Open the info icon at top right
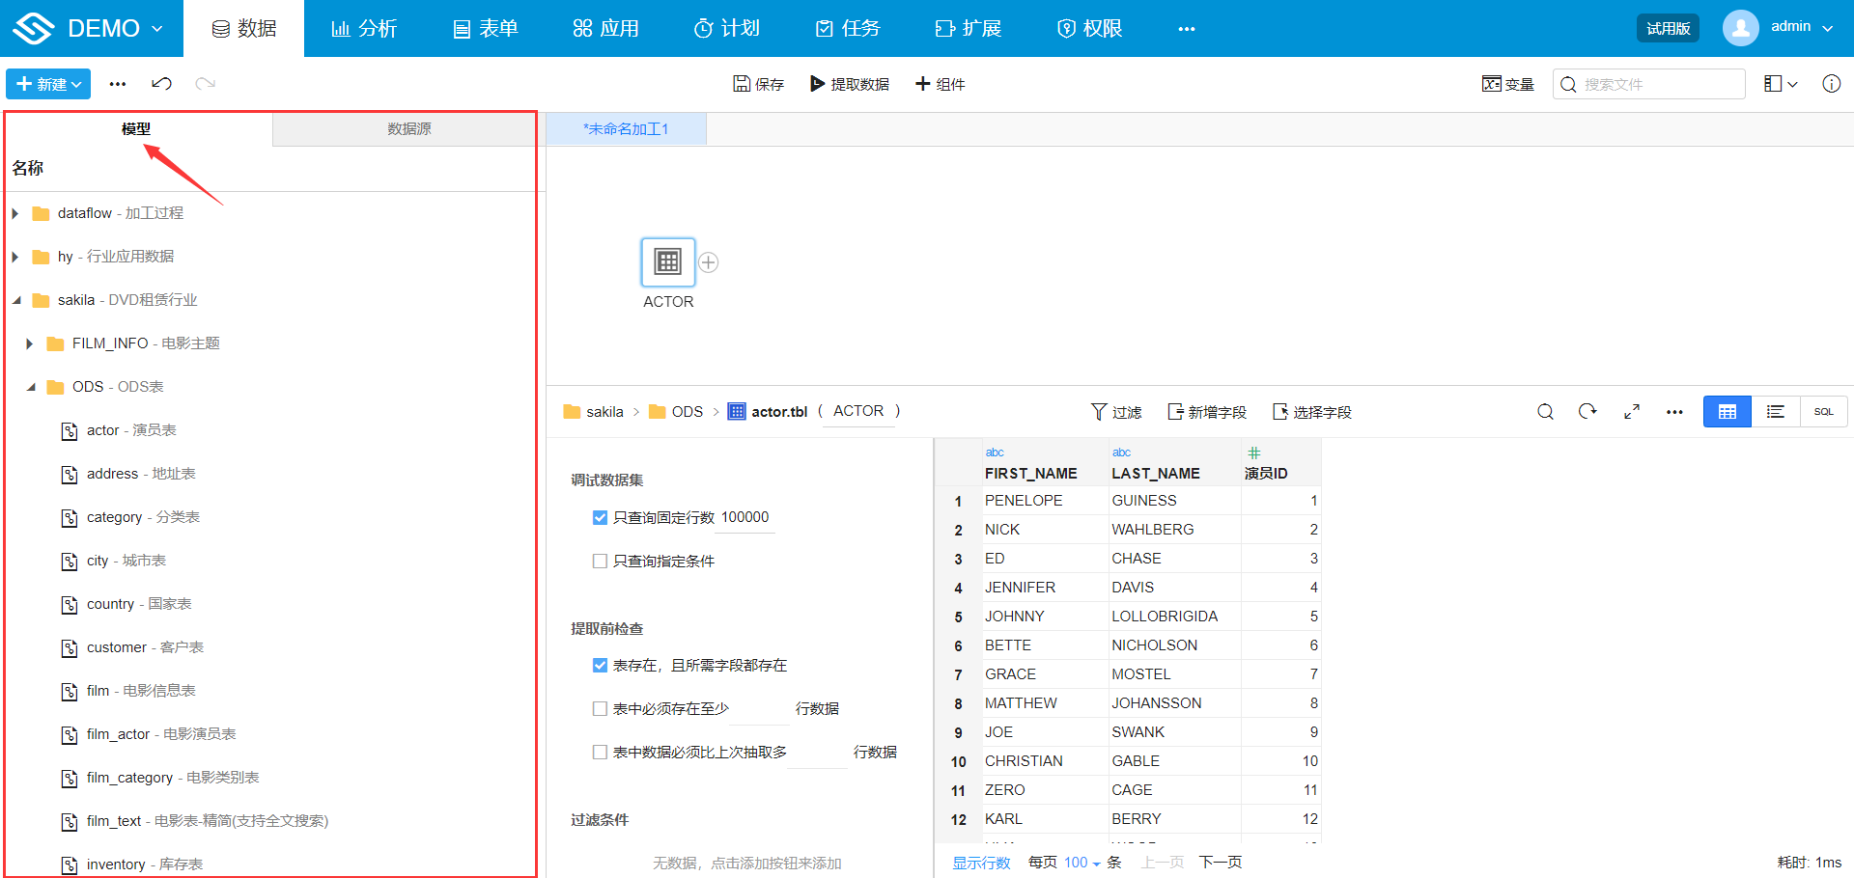The height and width of the screenshot is (878, 1854). click(1831, 84)
